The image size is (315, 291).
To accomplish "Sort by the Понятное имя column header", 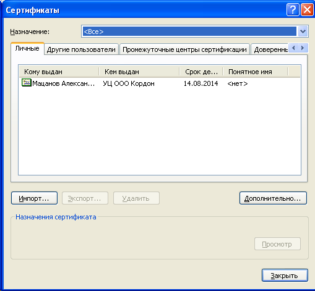I will point(255,72).
